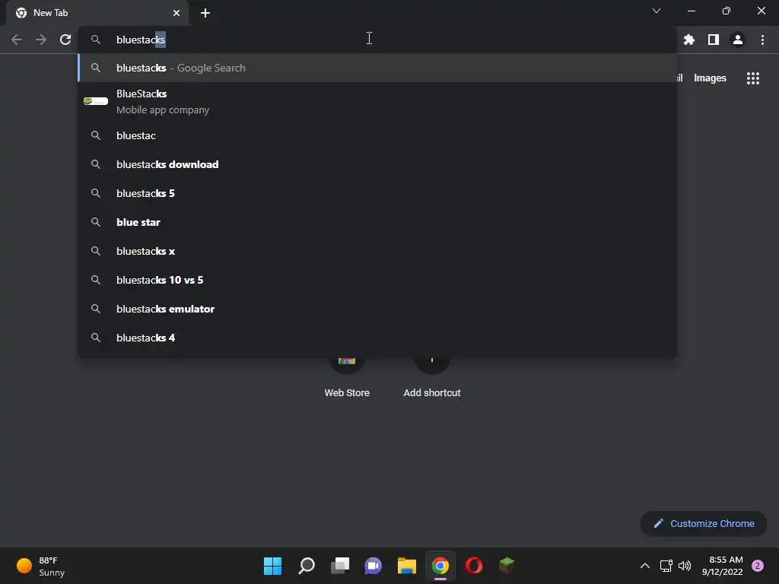Open the network status tray icon
Image resolution: width=779 pixels, height=584 pixels.
pos(666,566)
